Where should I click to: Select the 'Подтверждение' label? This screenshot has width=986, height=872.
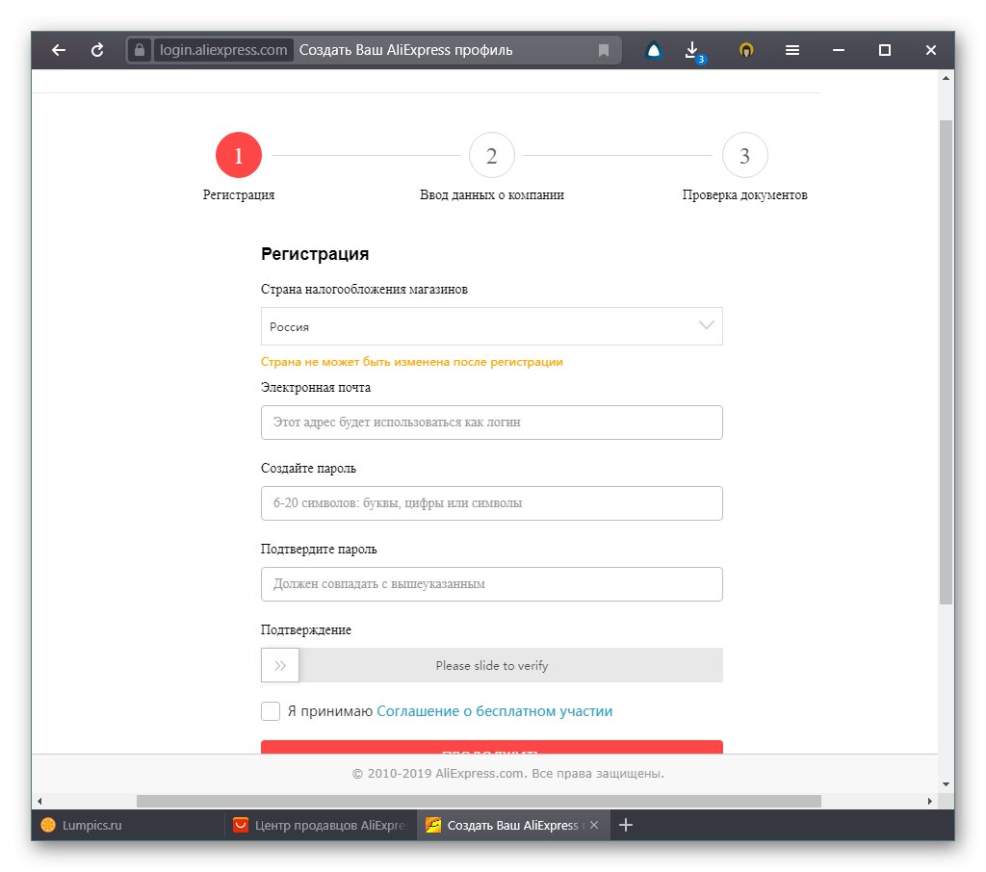[305, 630]
